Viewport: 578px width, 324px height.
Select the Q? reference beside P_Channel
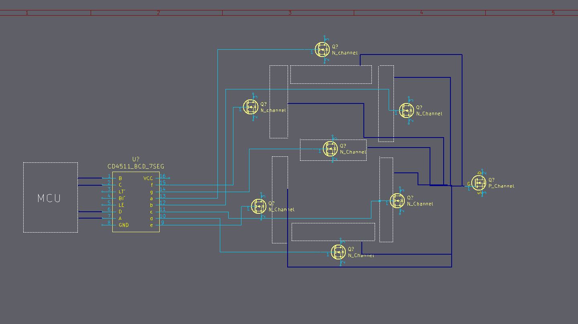tap(492, 180)
